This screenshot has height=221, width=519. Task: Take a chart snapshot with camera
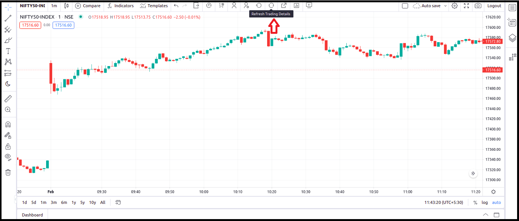coord(478,6)
